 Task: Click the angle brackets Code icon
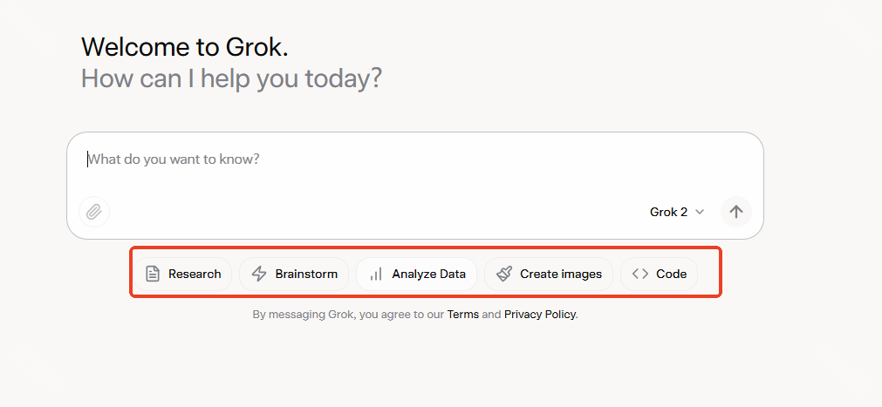pos(640,274)
